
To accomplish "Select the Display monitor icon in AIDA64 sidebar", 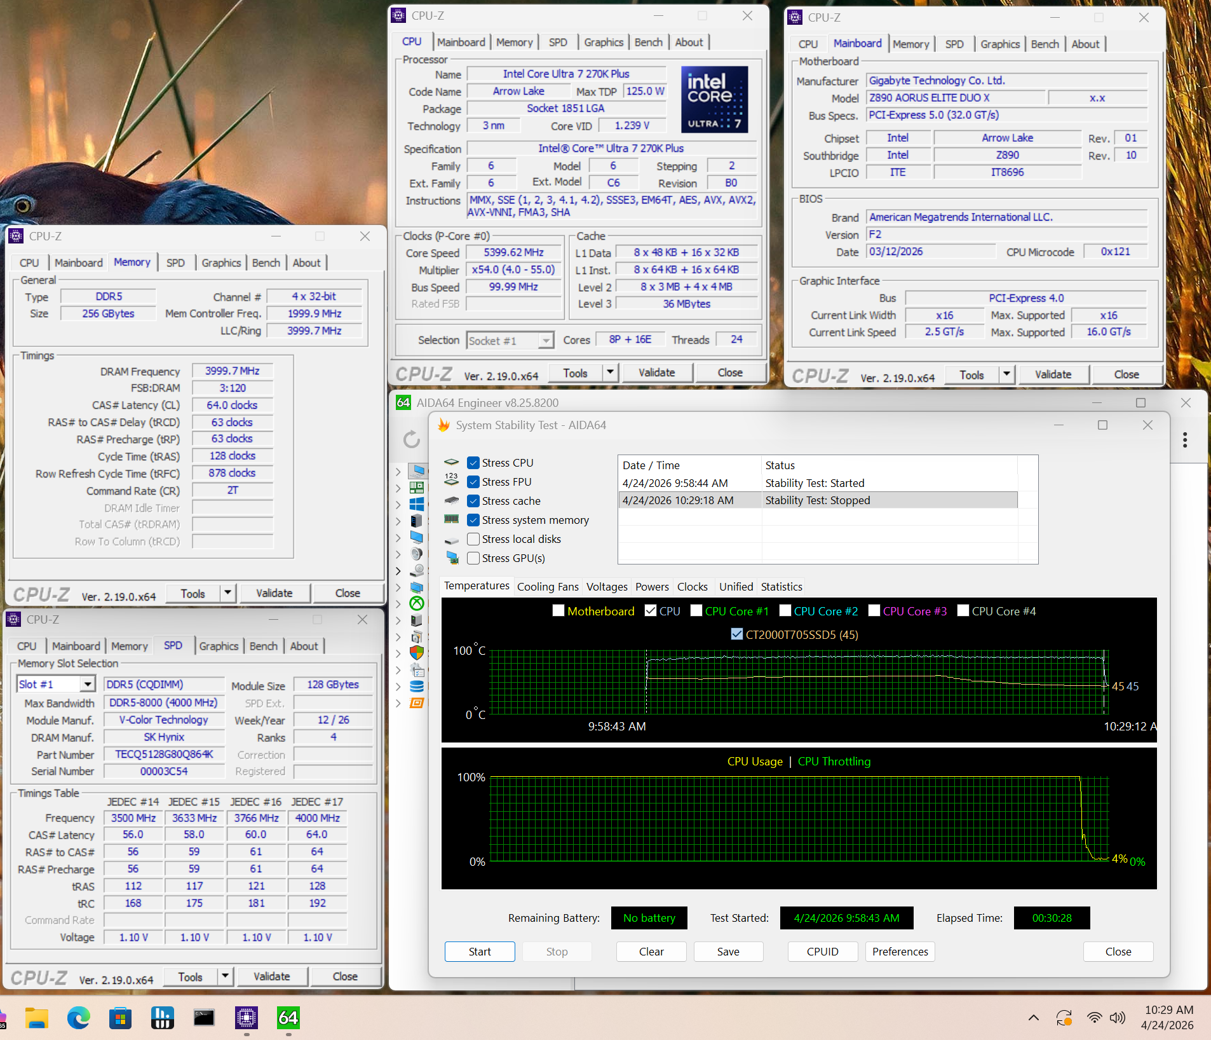I will coord(417,537).
